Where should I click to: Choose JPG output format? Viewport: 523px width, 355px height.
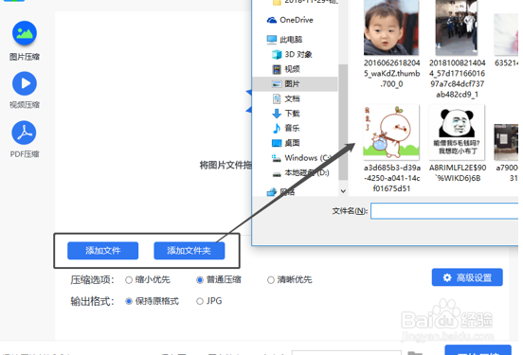[209, 301]
